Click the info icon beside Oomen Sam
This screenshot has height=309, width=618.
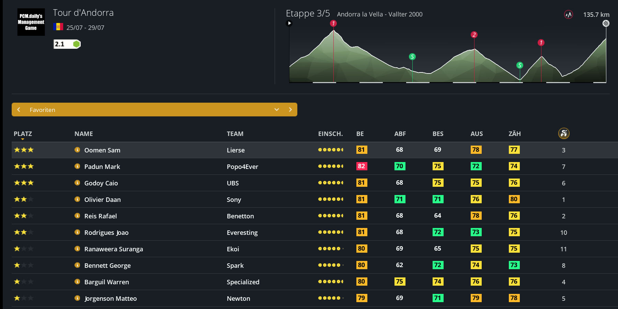pos(77,150)
